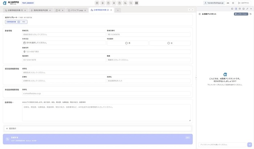Click the phone number field

pos(64,60)
